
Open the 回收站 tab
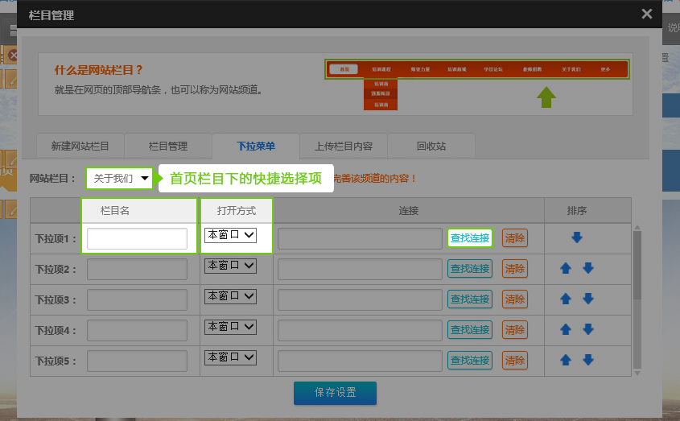point(431,146)
